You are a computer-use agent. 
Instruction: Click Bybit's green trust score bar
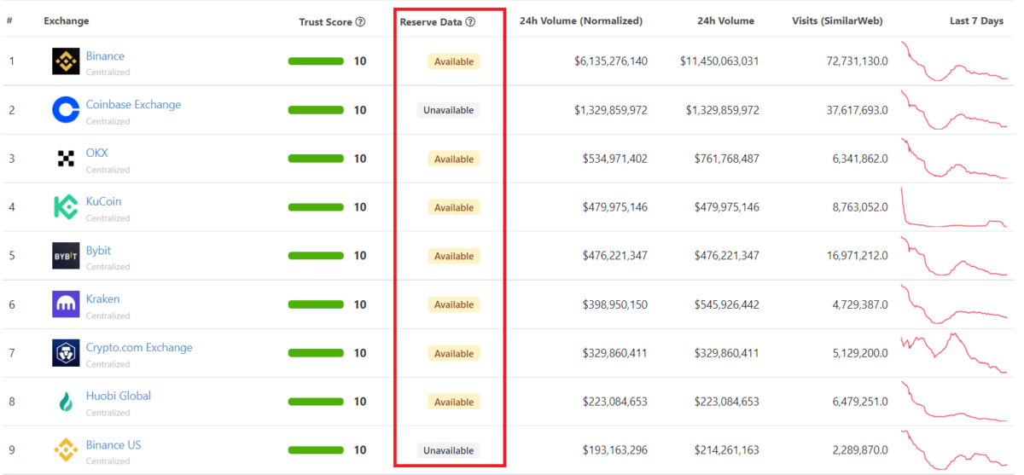coord(316,256)
